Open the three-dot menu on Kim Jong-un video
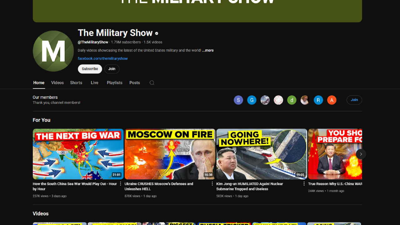The image size is (400, 225). [304, 184]
